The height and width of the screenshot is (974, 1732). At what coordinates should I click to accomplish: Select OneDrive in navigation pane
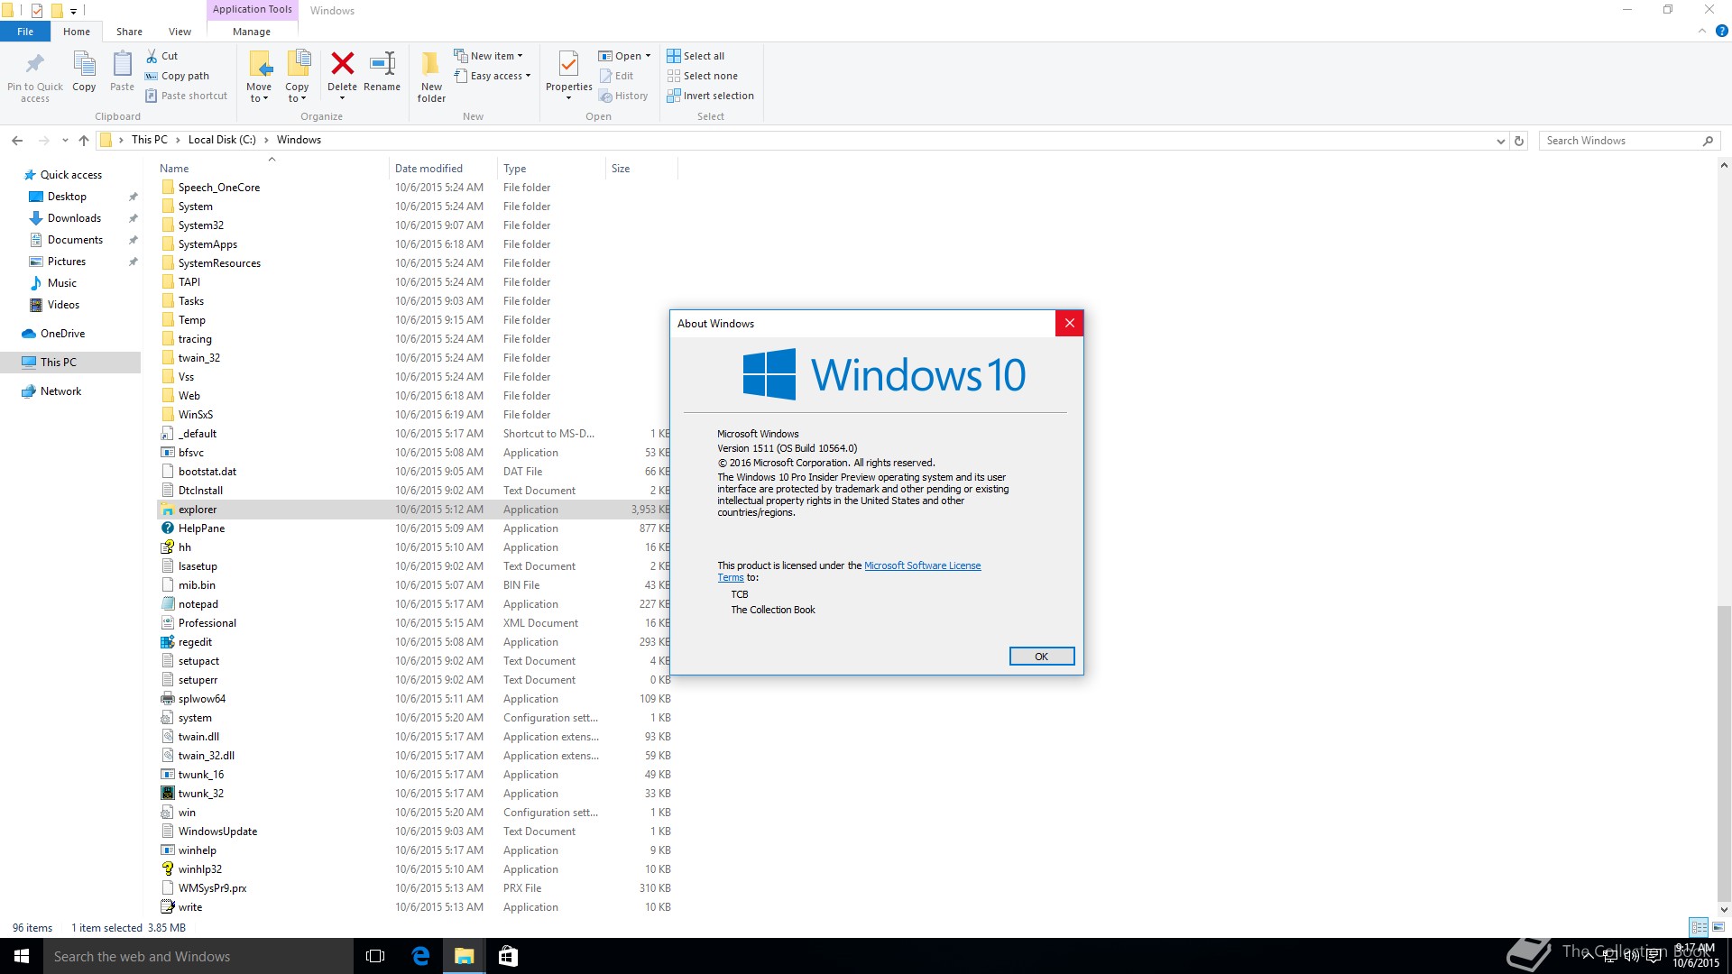coord(62,334)
